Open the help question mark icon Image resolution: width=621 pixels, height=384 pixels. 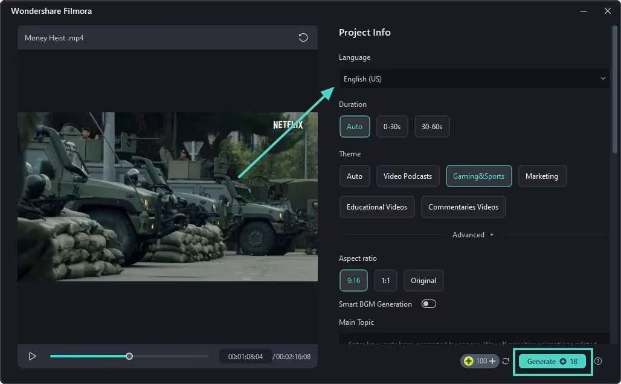[598, 361]
